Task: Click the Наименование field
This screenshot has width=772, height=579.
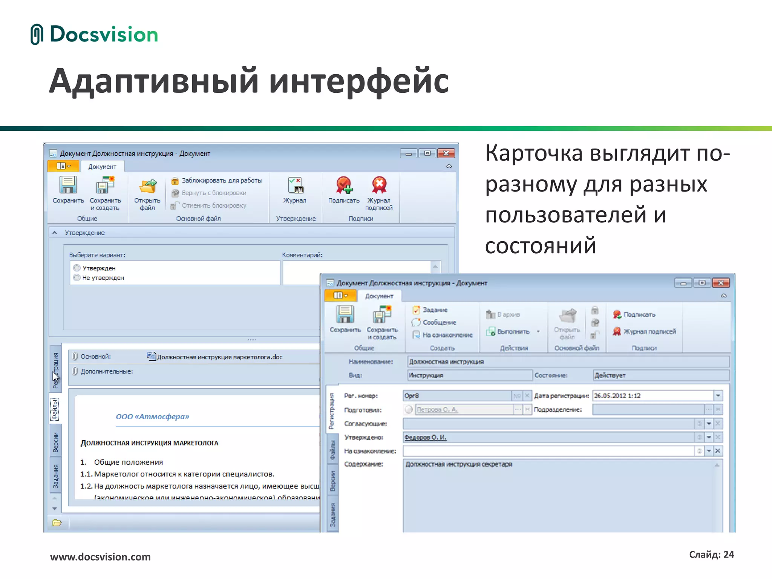Action: (x=568, y=362)
